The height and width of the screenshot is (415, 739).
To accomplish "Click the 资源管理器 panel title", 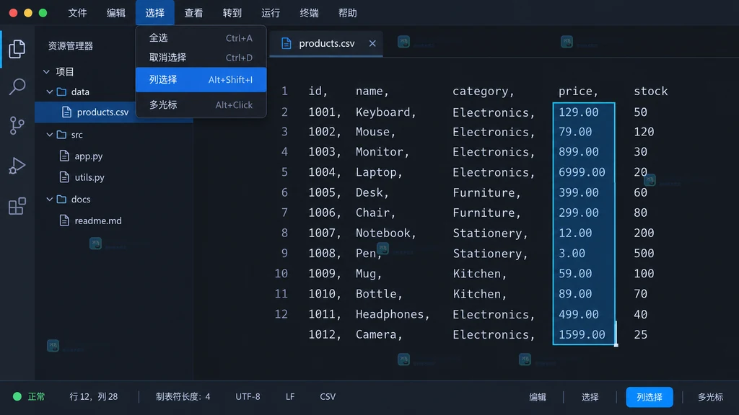I will point(70,45).
